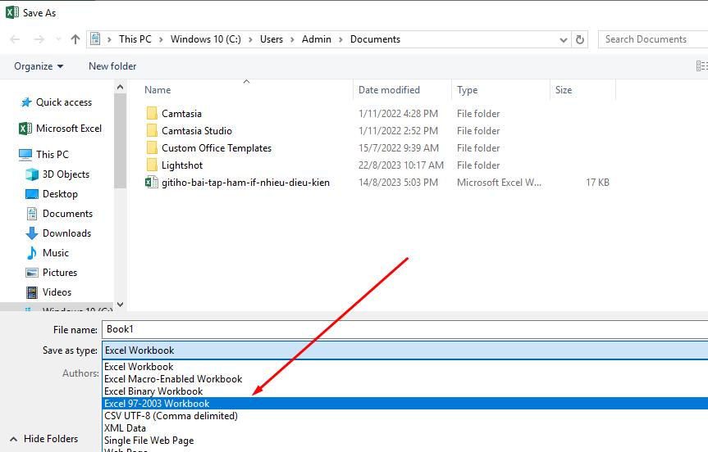Screen dimensions: 708x452
Task: Open Downloads in sidebar
Action: (66, 233)
